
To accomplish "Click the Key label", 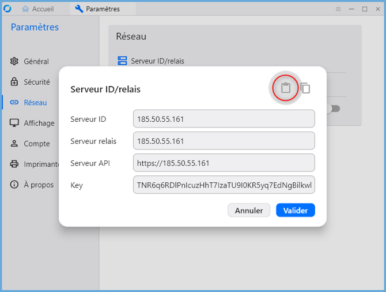I will tap(77, 185).
